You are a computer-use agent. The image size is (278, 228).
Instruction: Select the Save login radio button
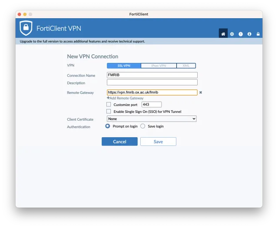click(143, 126)
